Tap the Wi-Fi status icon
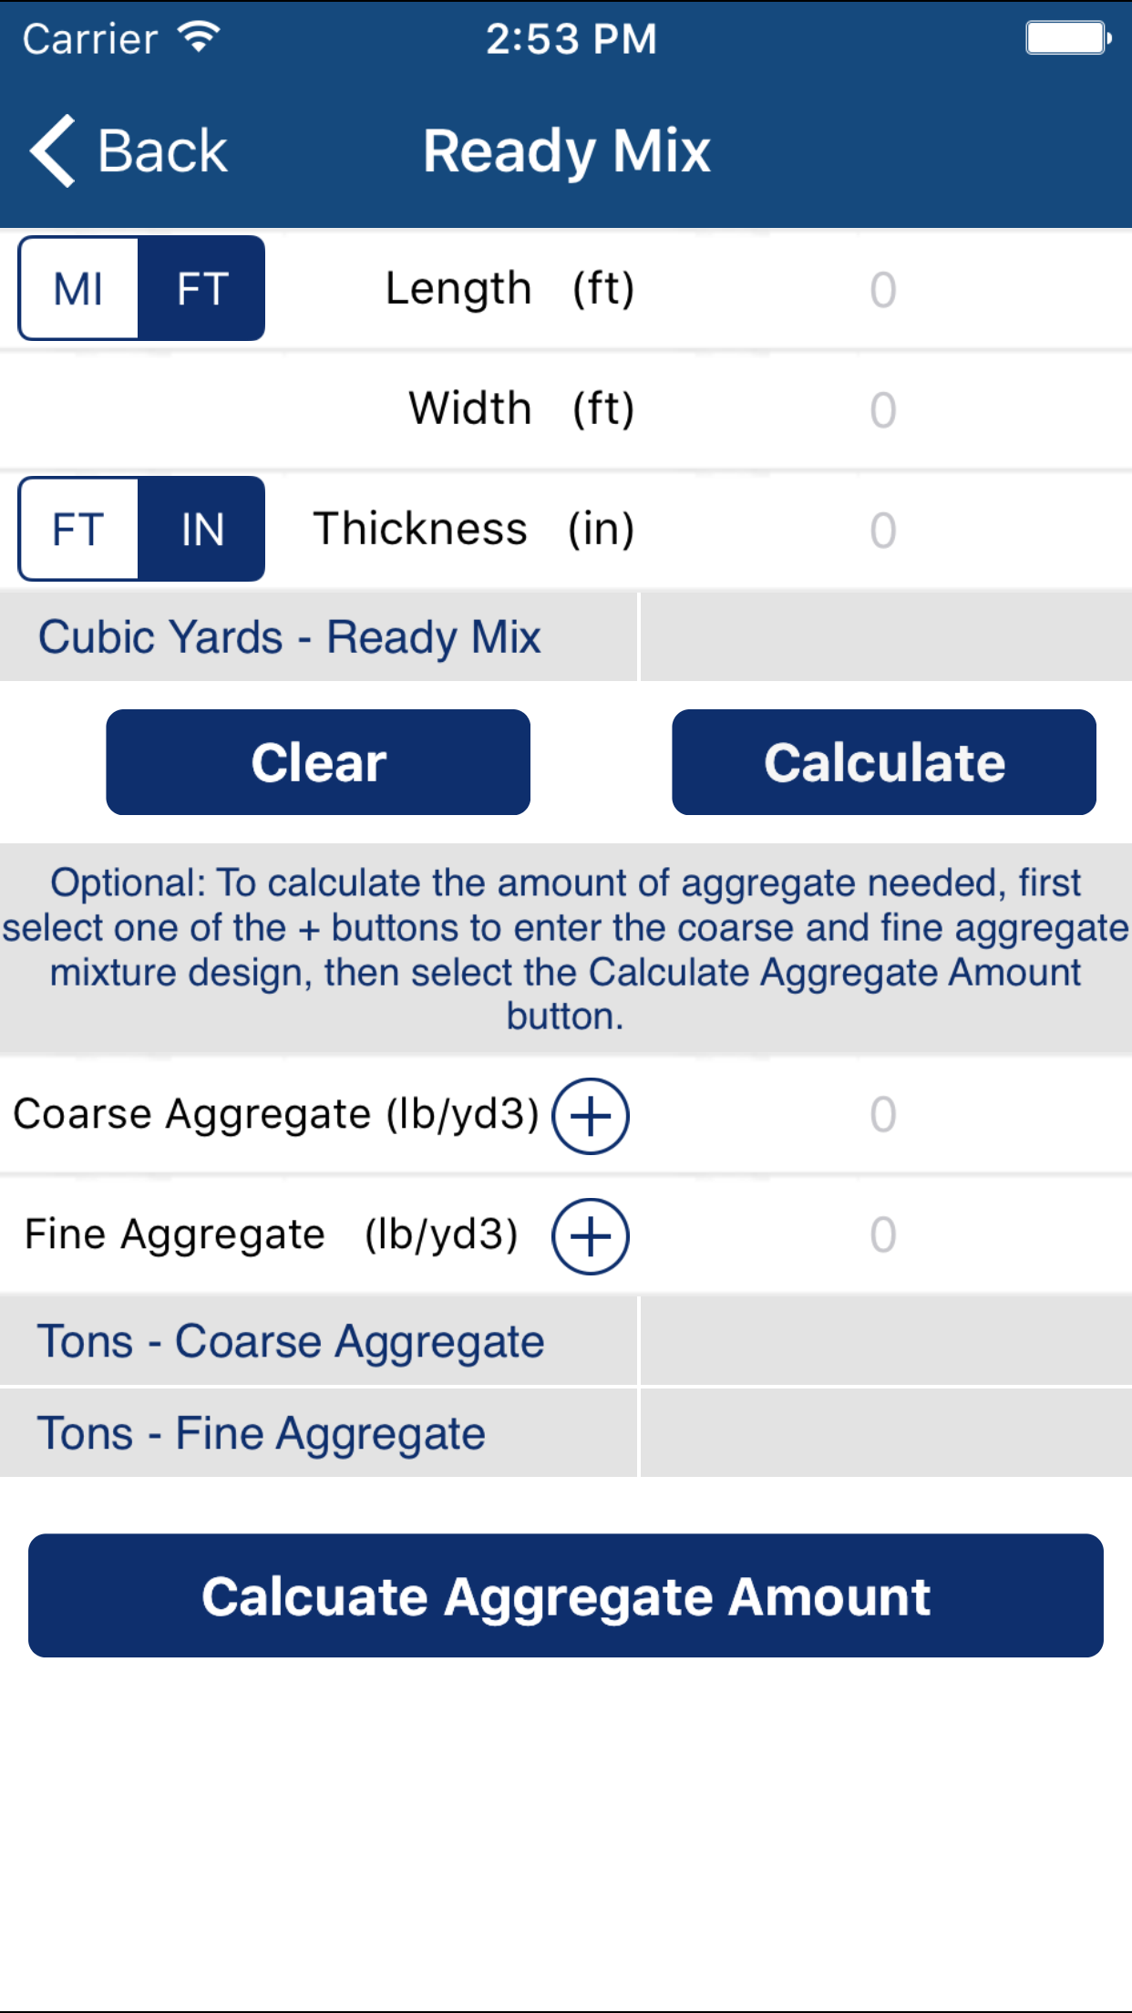Image resolution: width=1132 pixels, height=2013 pixels. pyautogui.click(x=199, y=38)
